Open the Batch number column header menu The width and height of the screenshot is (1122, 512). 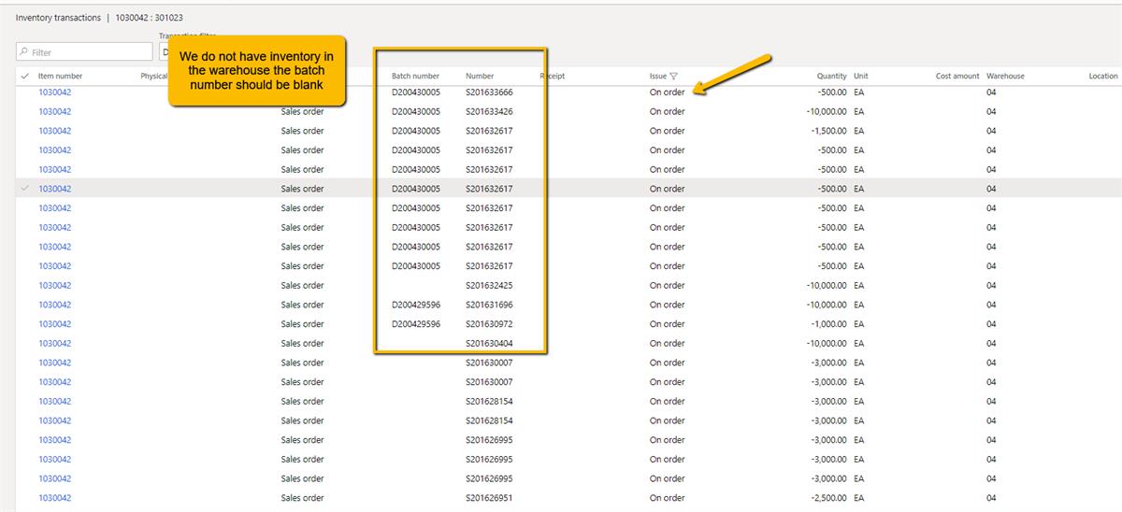click(415, 76)
